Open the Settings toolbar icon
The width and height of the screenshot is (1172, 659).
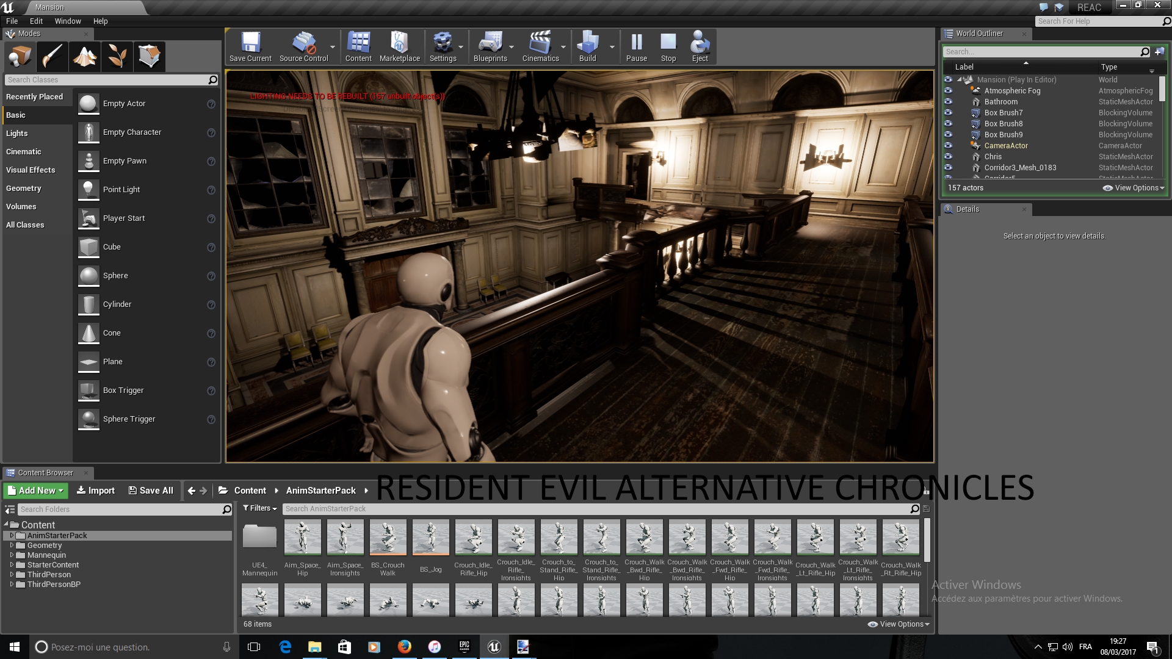pos(443,47)
